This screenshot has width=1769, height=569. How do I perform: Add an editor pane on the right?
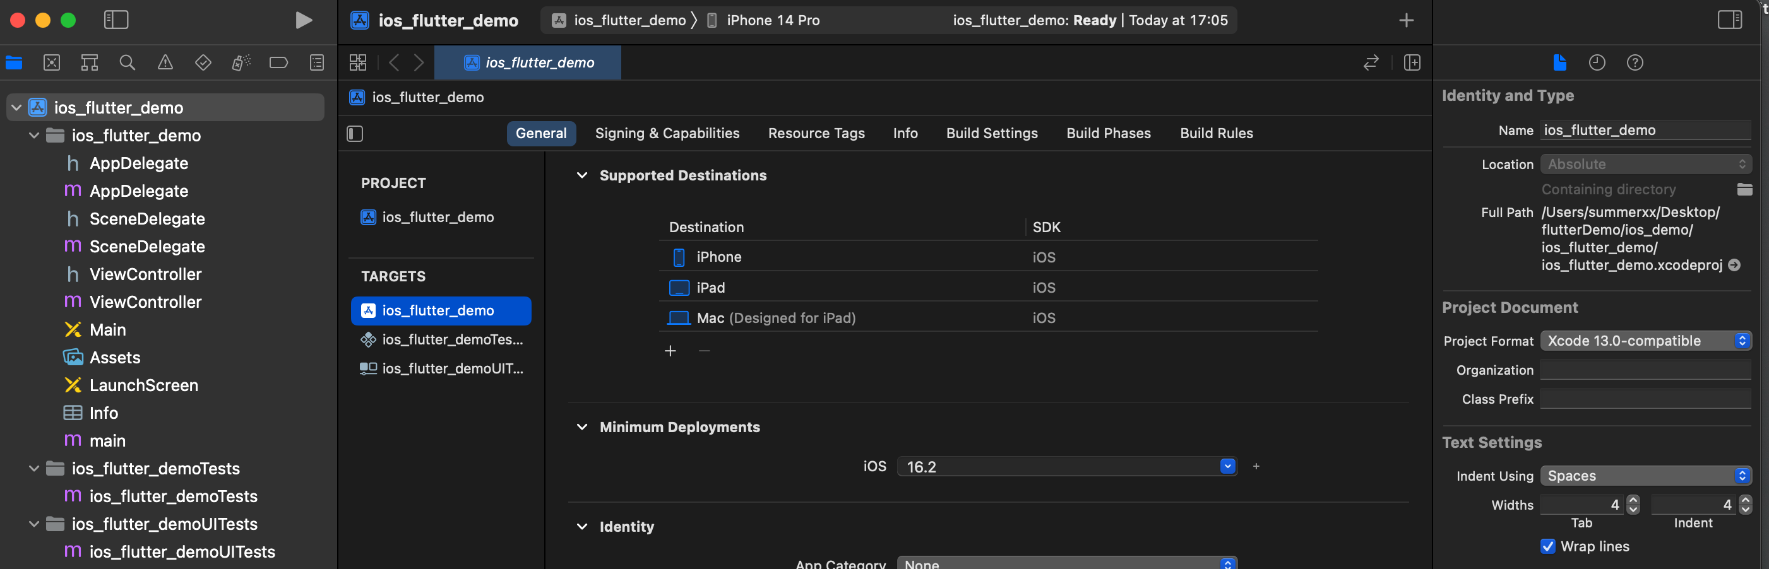[x=1412, y=62]
